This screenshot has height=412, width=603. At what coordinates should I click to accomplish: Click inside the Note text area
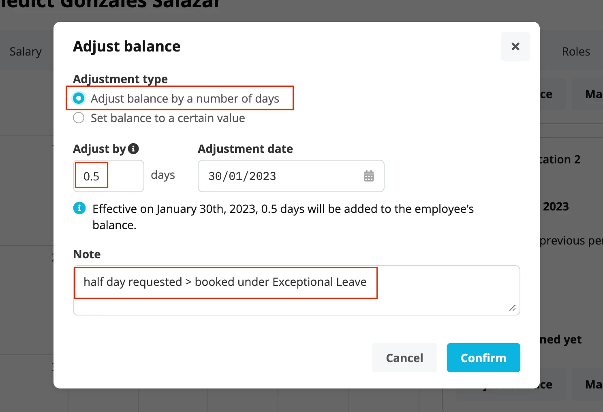click(297, 290)
